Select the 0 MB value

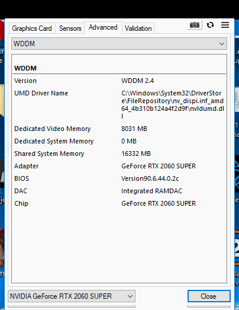coord(129,141)
